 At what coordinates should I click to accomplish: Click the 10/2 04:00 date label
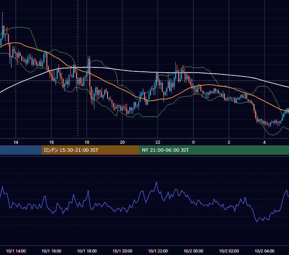[x=264, y=251]
